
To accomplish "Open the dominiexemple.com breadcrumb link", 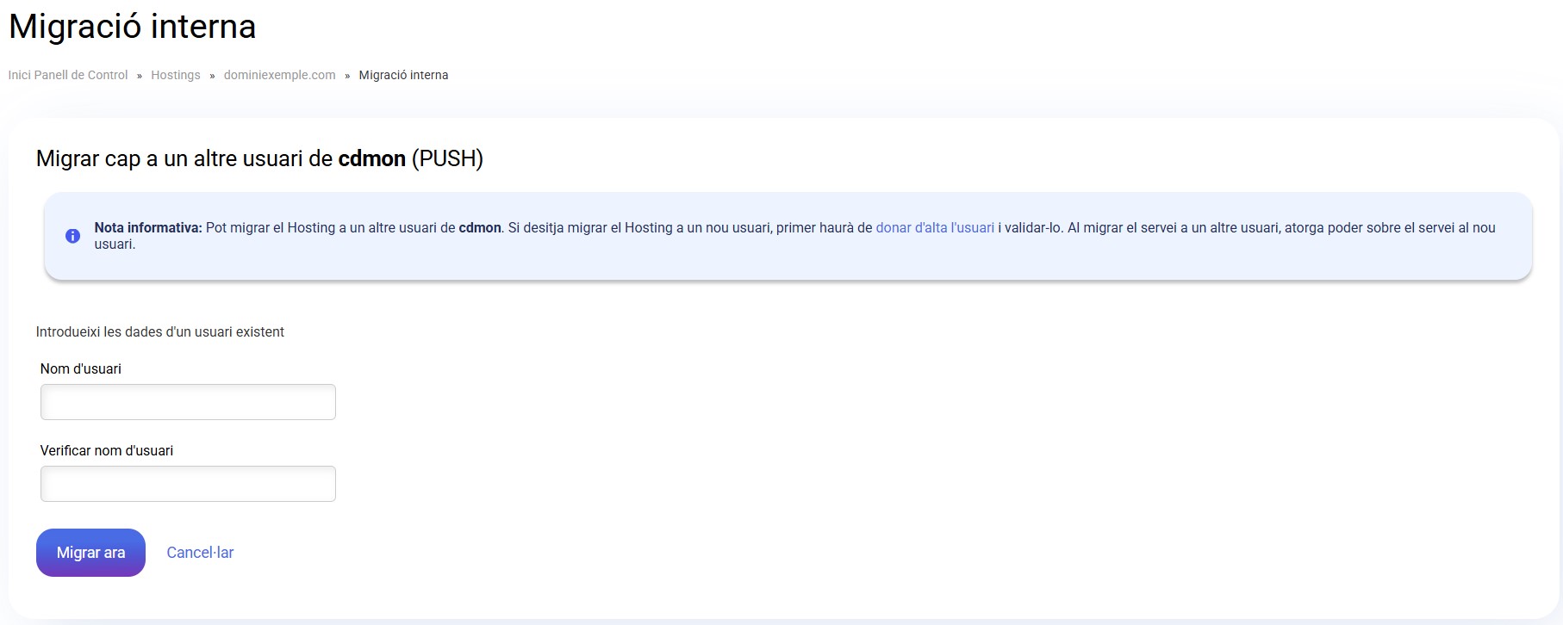I will (x=279, y=75).
